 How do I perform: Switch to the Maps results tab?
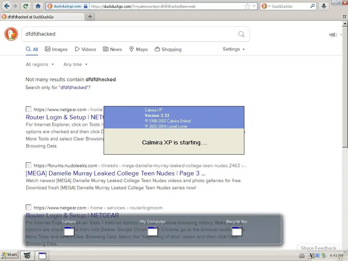click(139, 49)
